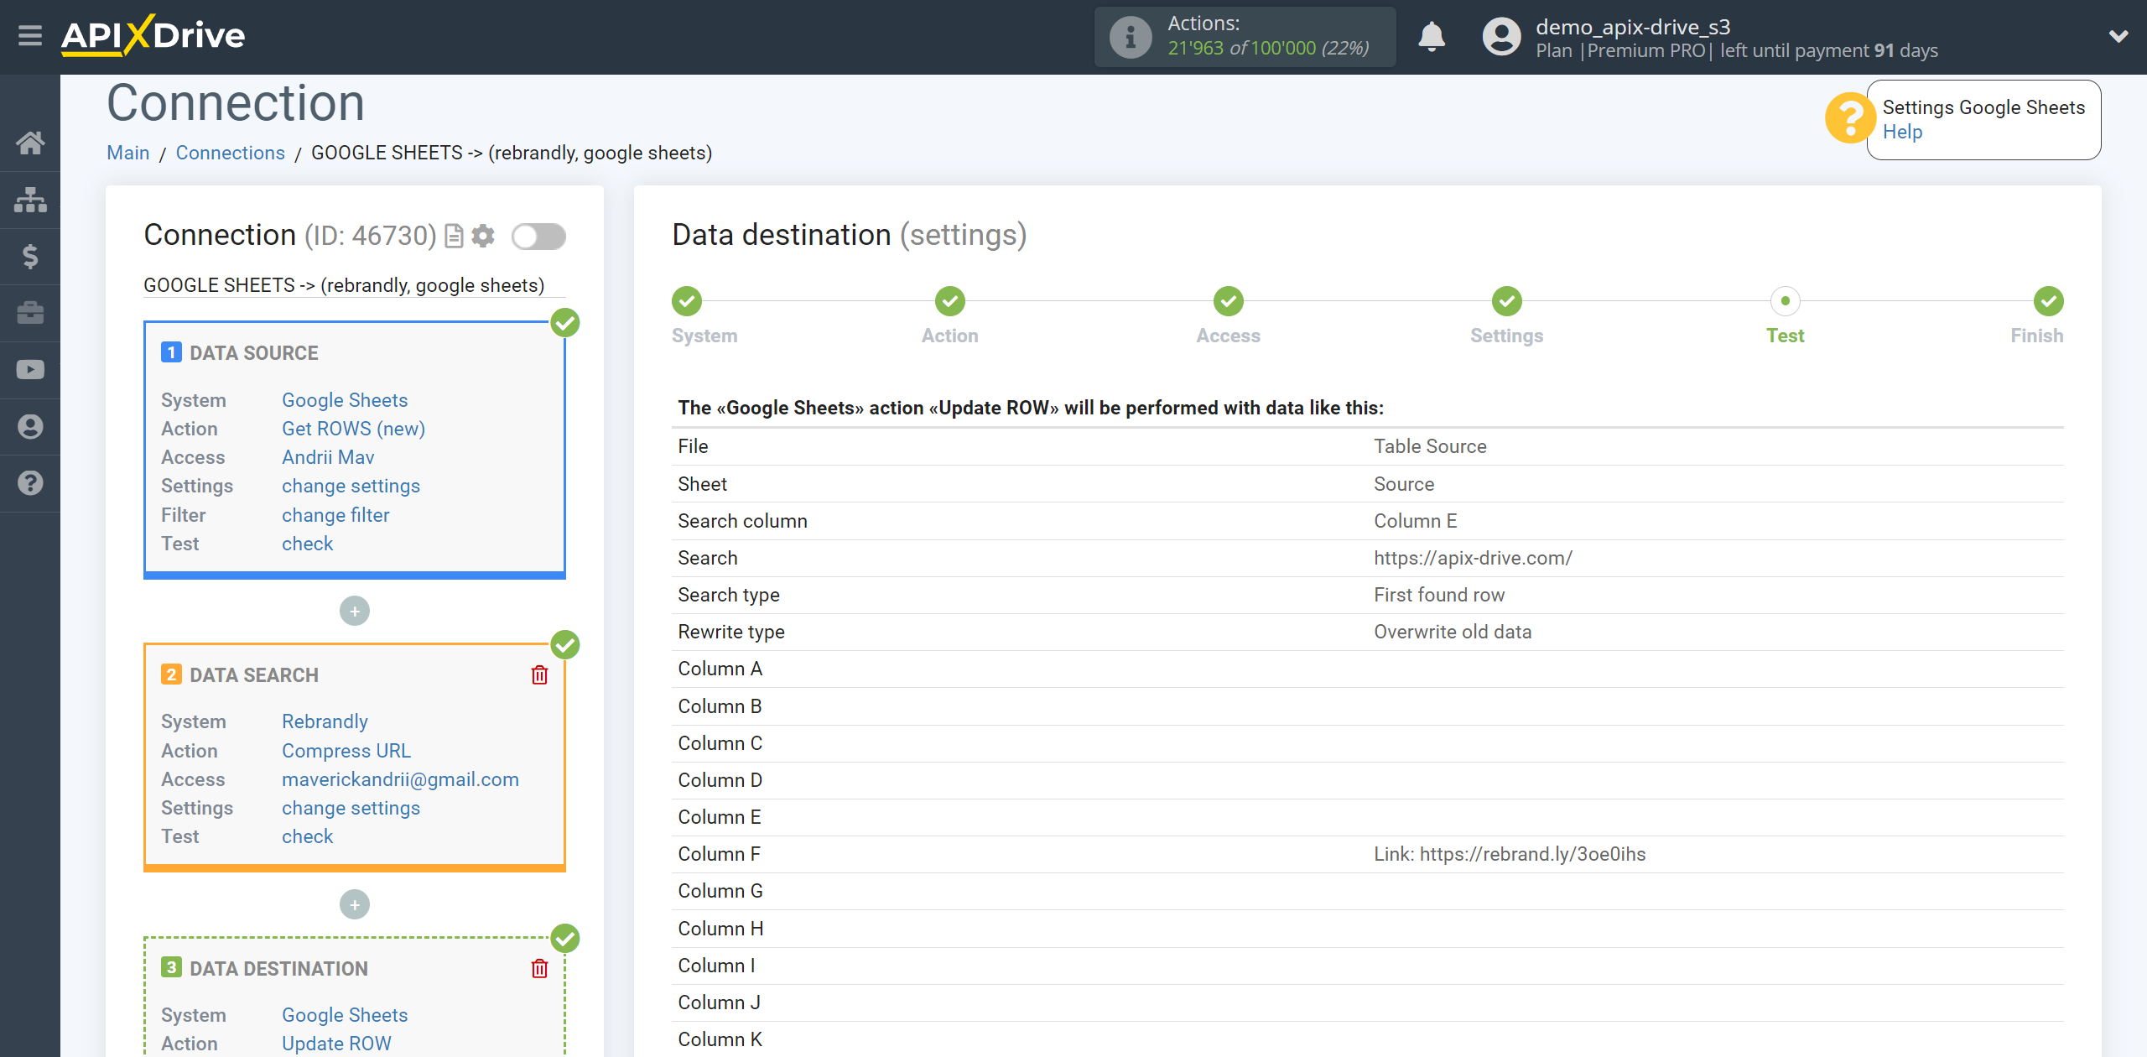Toggle the connection on/off switch
The height and width of the screenshot is (1057, 2147).
point(538,237)
